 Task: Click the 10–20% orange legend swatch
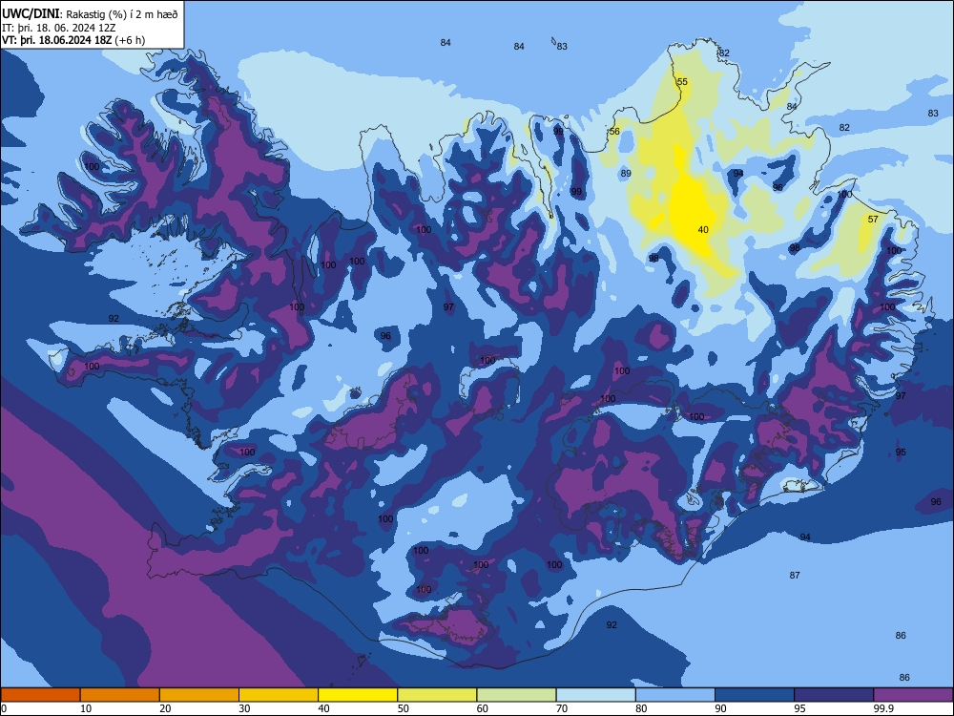click(x=120, y=695)
